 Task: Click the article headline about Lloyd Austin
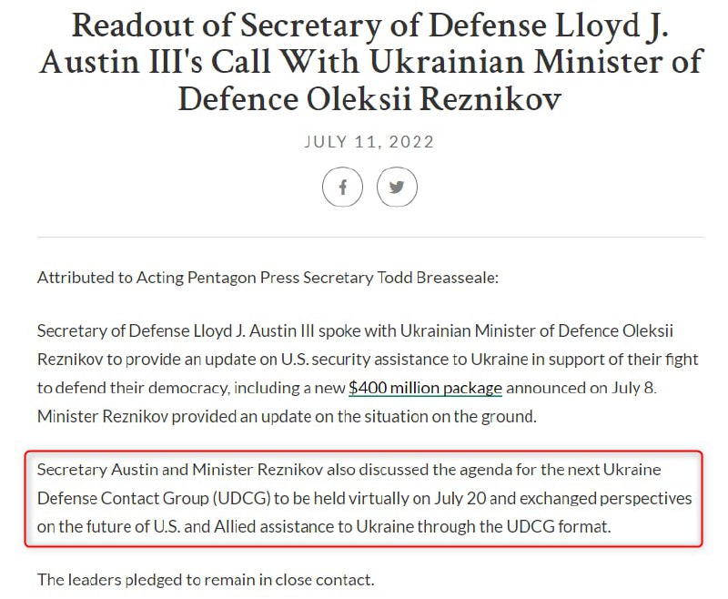pos(364,62)
